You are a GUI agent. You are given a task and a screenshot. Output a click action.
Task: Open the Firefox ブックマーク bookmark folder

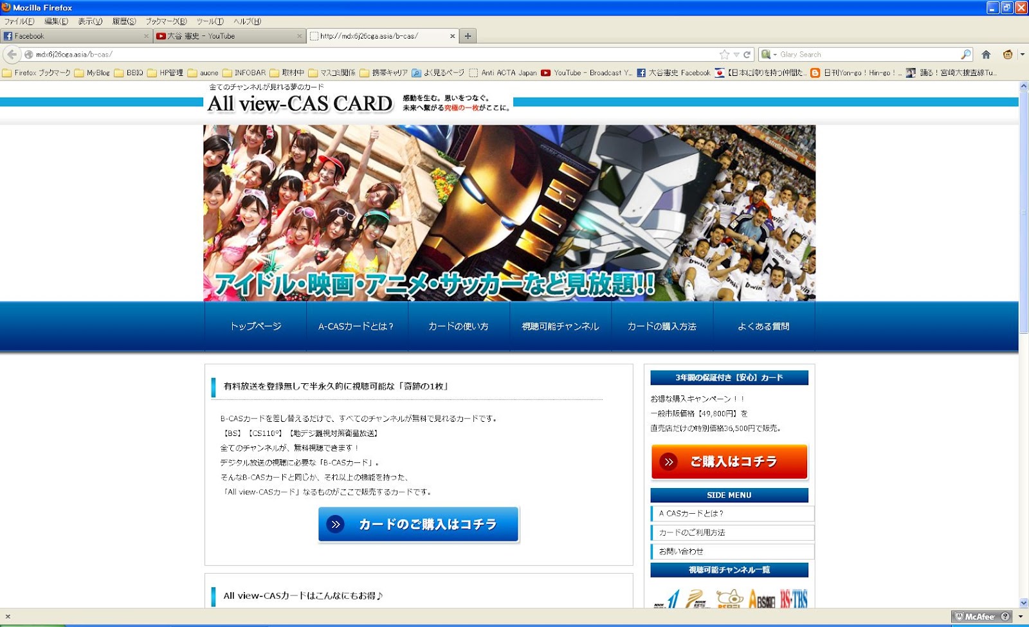36,73
